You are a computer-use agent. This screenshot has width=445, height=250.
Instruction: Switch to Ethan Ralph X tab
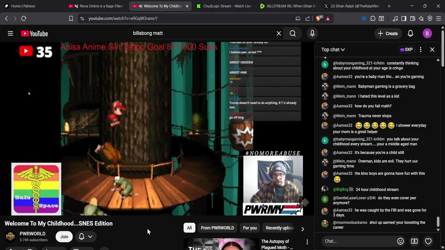[351, 6]
